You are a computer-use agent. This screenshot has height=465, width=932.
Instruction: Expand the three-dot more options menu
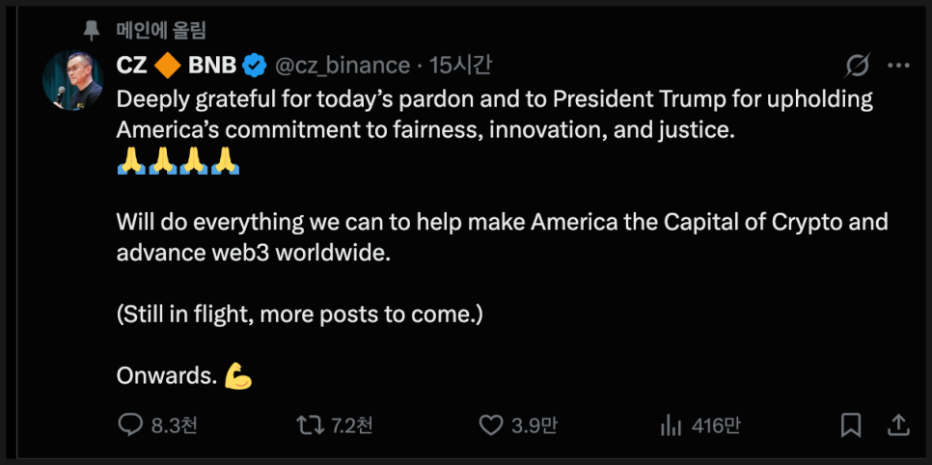(898, 66)
